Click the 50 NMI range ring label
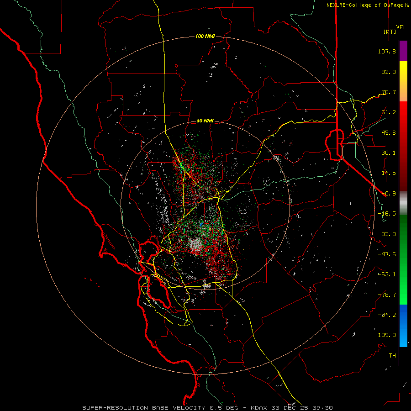Viewport: 411px width, 411px height. (205, 121)
